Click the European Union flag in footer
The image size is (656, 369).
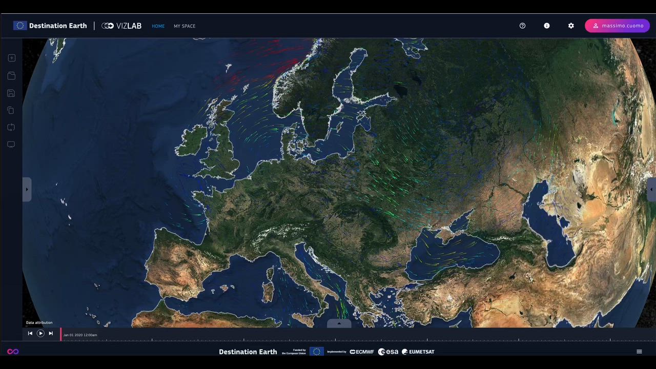coord(317,352)
